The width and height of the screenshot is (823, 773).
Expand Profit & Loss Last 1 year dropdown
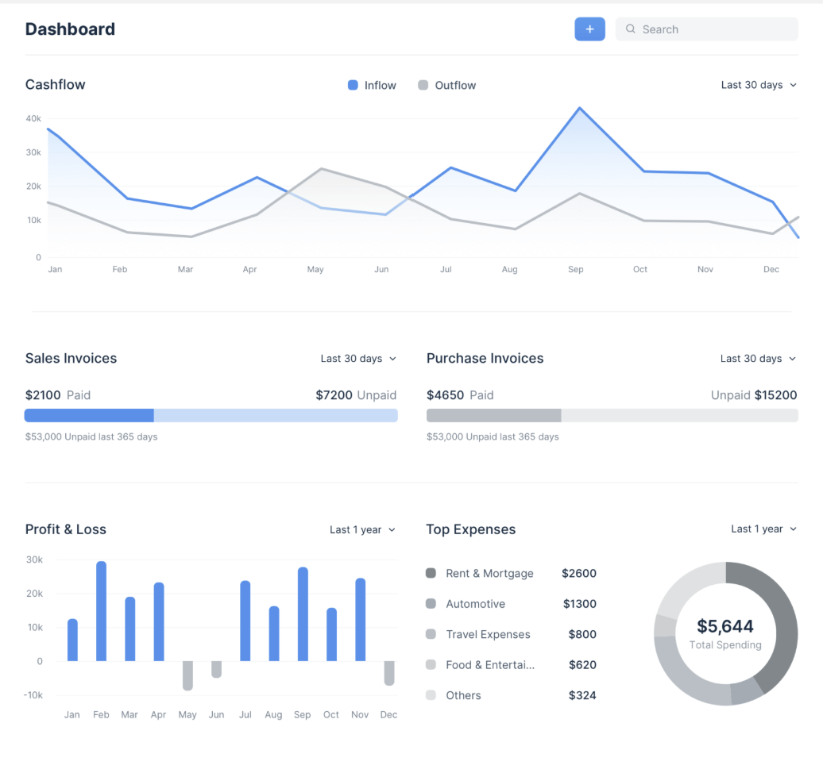(363, 529)
